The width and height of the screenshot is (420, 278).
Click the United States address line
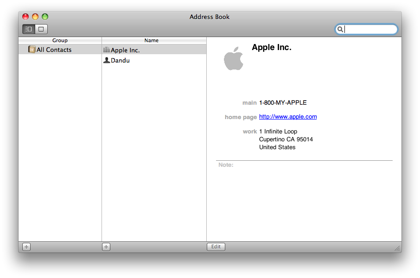pos(277,147)
